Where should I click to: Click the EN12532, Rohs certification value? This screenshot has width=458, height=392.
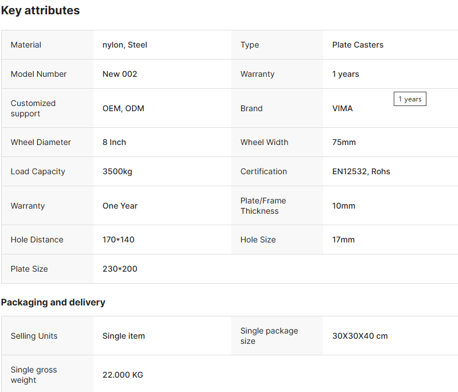tap(361, 171)
